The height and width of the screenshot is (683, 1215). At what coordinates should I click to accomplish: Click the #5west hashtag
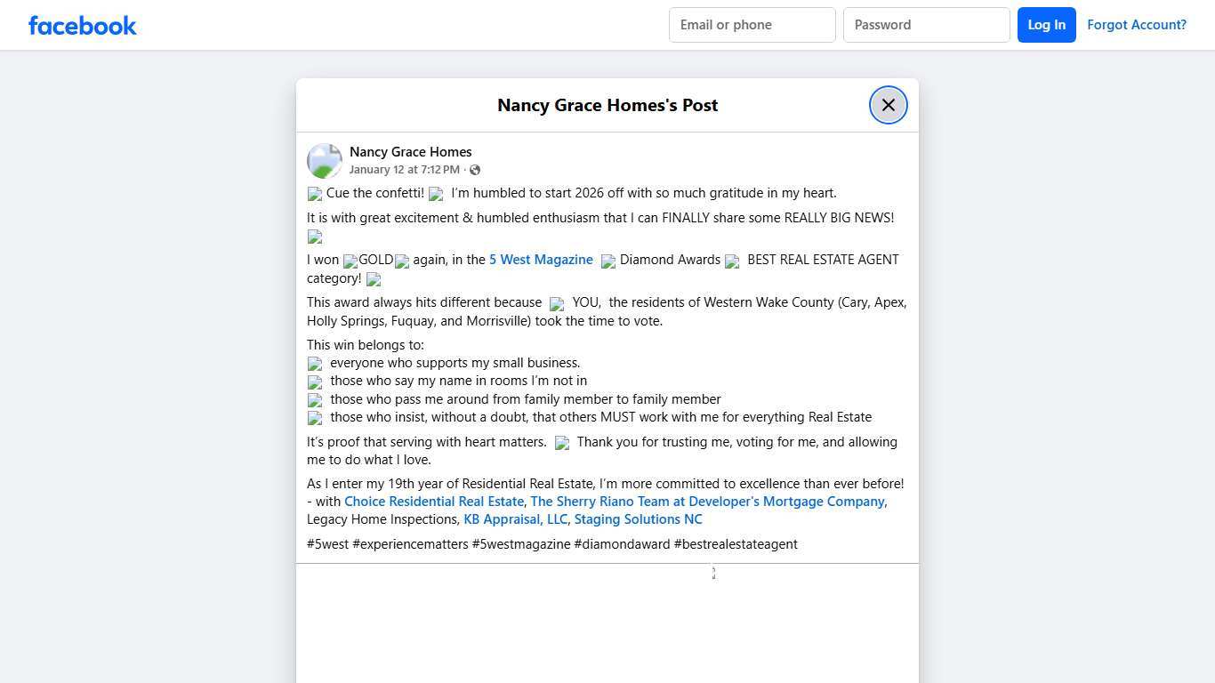coord(327,544)
